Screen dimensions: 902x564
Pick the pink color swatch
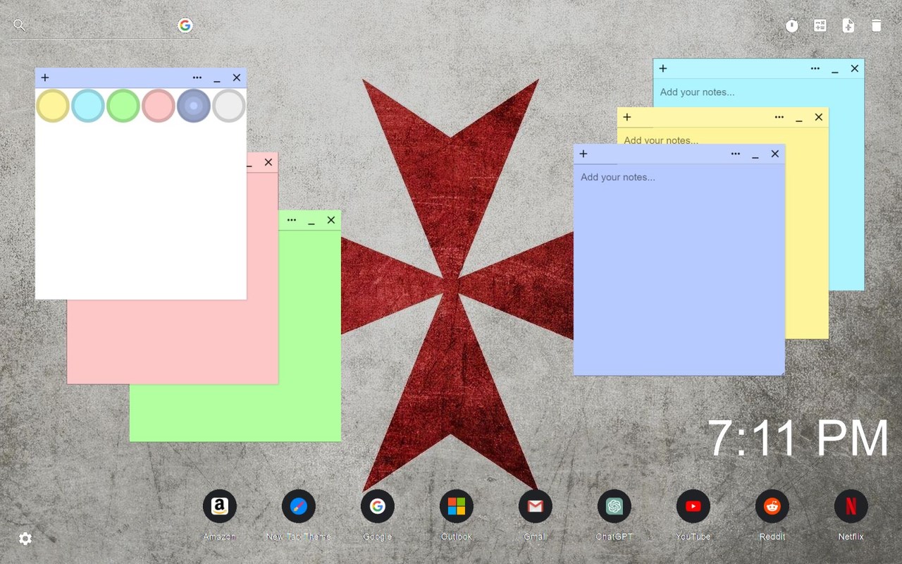pyautogui.click(x=159, y=106)
